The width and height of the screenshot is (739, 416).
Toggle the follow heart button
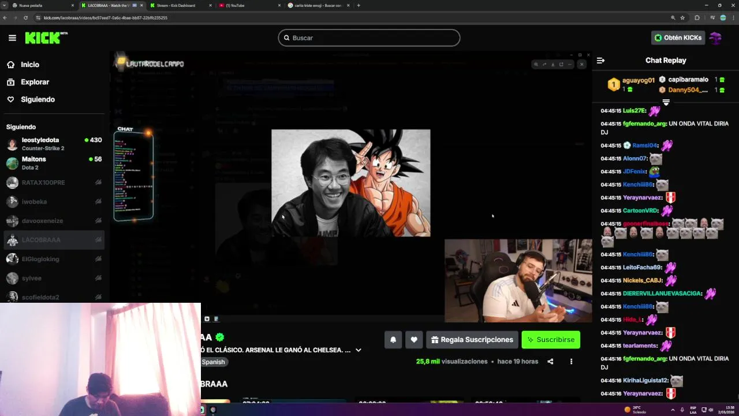click(414, 340)
